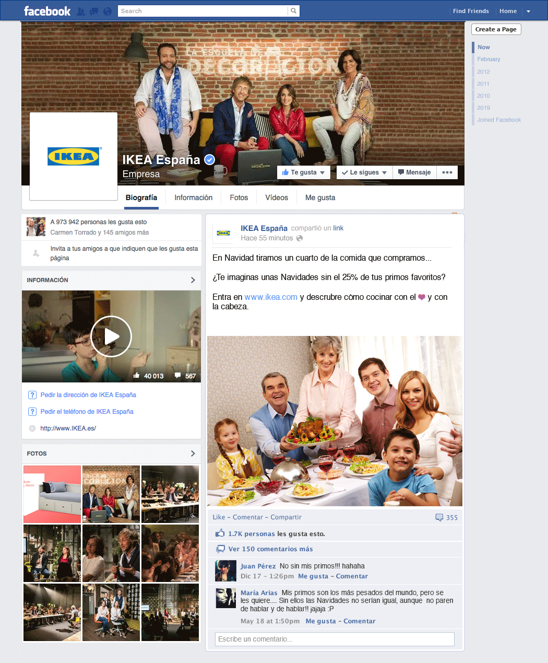Image resolution: width=548 pixels, height=663 pixels.
Task: Click Comentar on María Arias comment
Action: pyautogui.click(x=360, y=621)
